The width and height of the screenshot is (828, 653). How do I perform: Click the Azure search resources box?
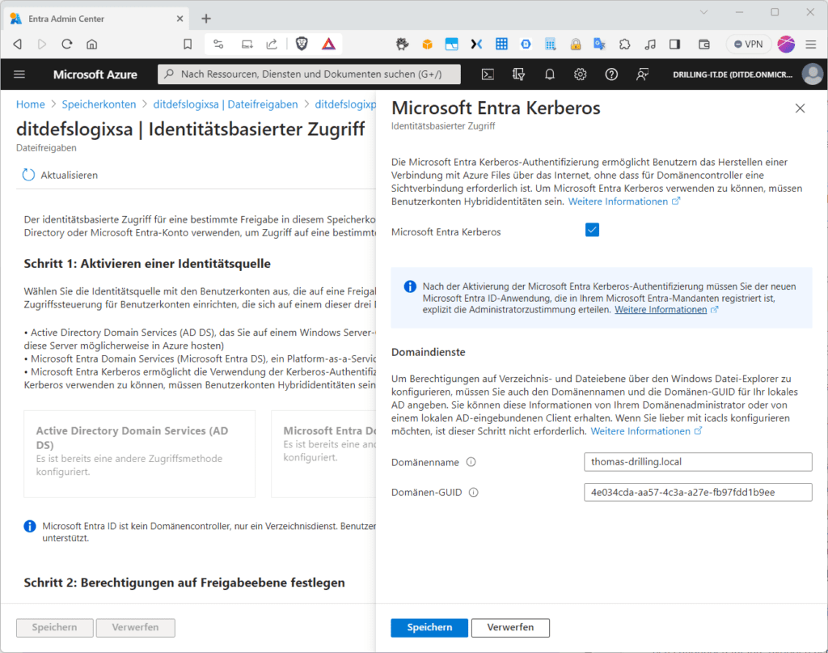pyautogui.click(x=309, y=74)
